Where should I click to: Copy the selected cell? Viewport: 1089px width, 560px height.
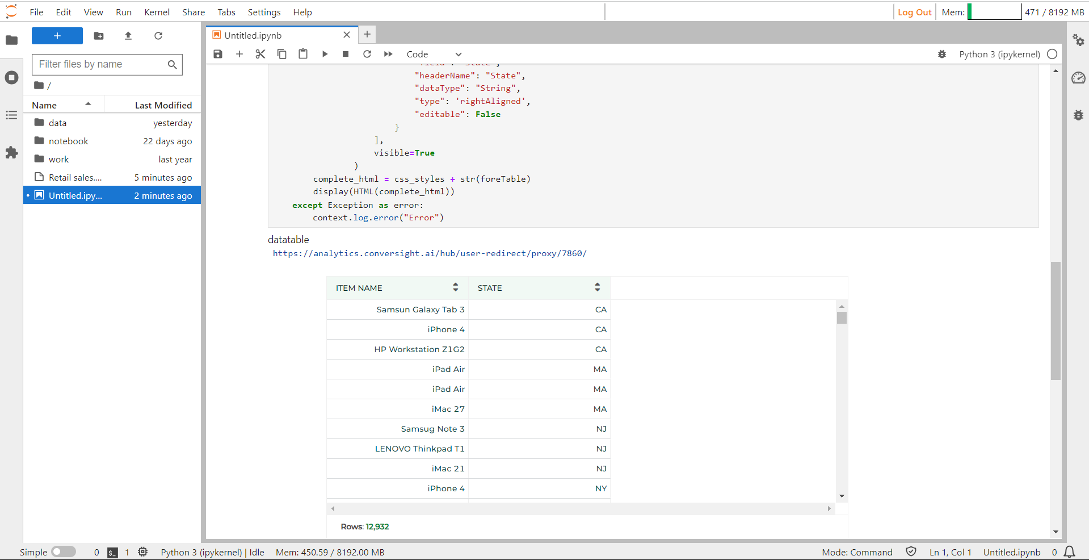282,54
